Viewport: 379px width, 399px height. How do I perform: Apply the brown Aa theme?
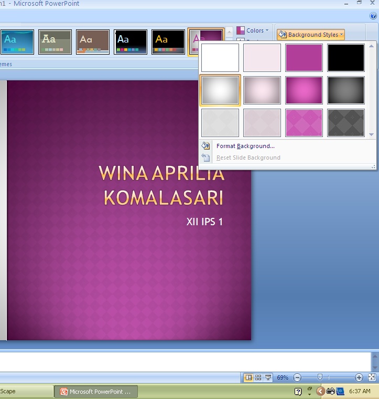coord(93,42)
